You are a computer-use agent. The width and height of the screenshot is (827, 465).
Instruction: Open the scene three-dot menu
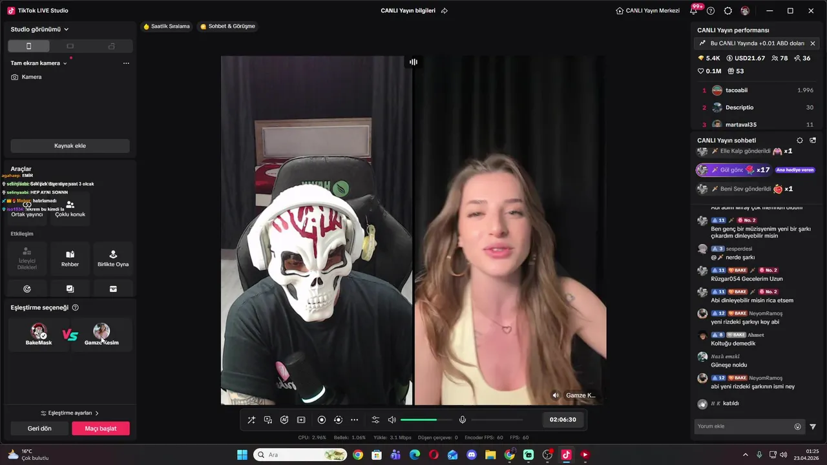tap(126, 63)
